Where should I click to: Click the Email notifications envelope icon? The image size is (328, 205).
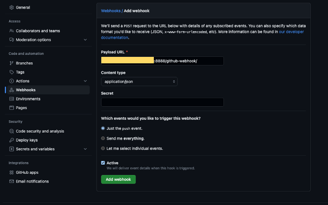pos(11,181)
